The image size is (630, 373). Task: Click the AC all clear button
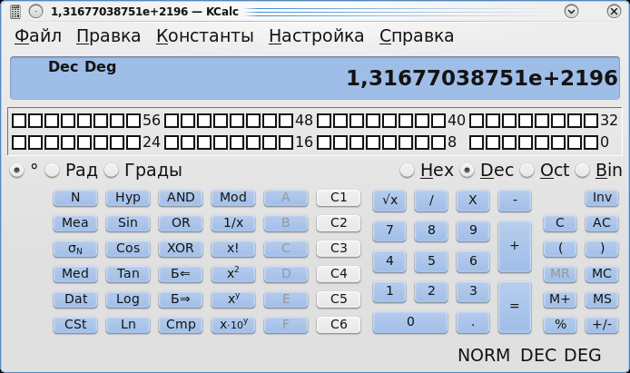coord(602,223)
